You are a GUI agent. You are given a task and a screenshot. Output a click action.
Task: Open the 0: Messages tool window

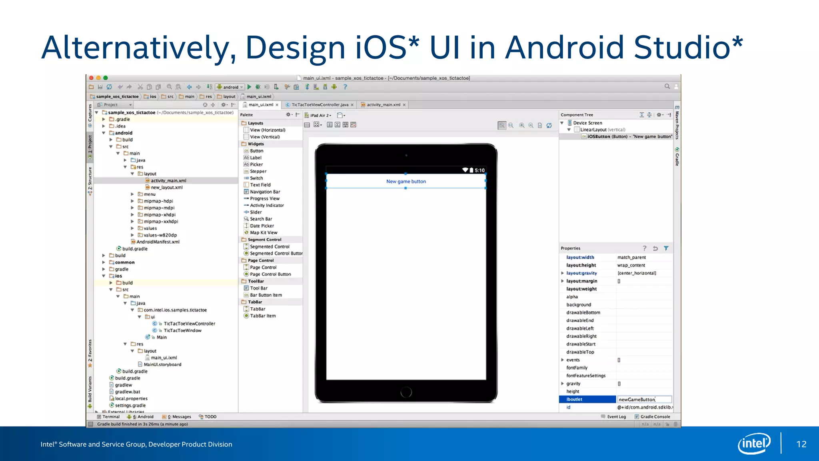pos(176,417)
